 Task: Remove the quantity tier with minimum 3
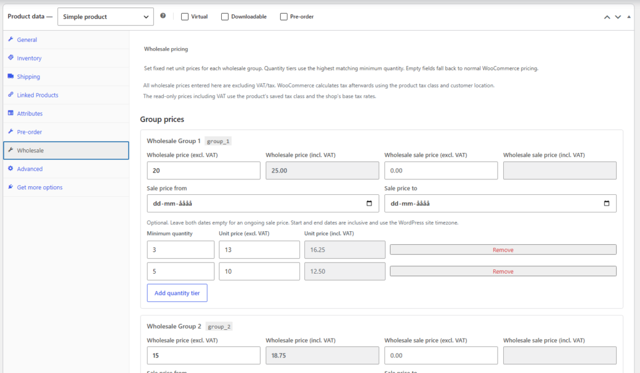[503, 250]
